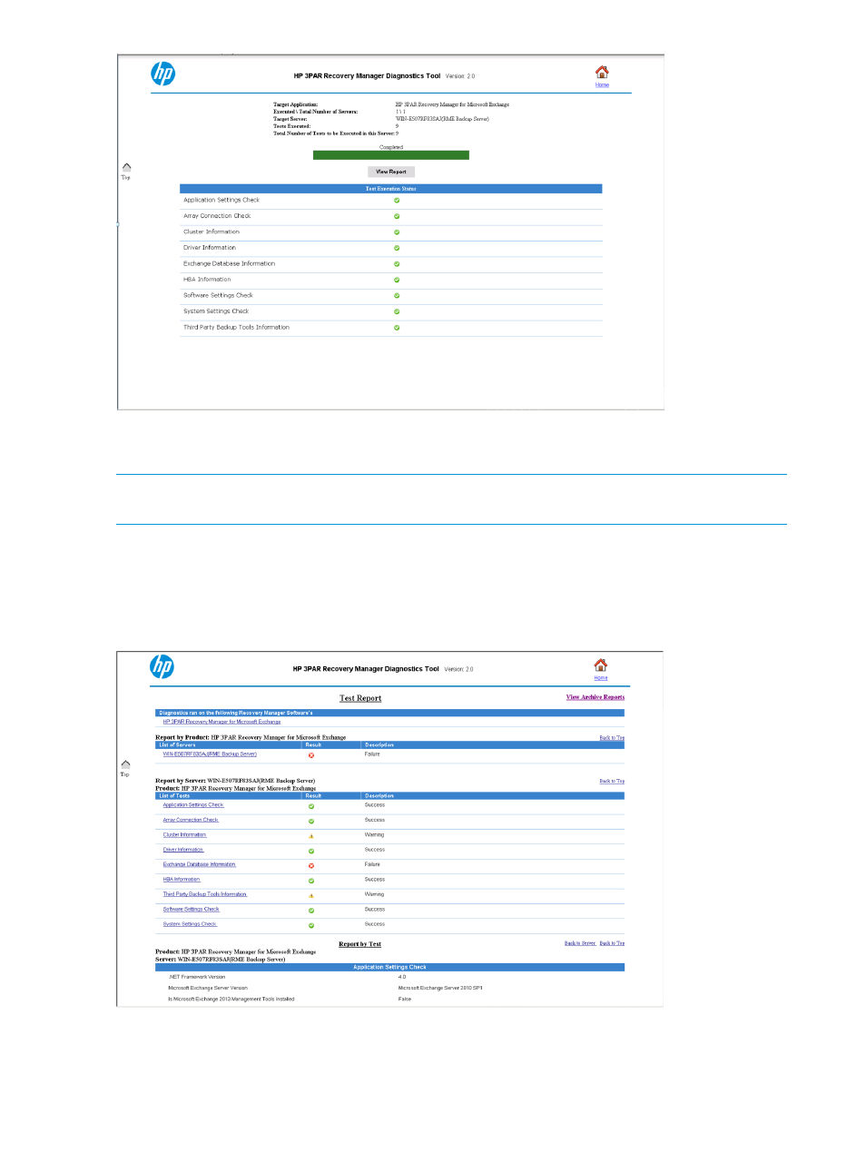Click the warning icon for Third Party Backup Tools
The width and height of the screenshot is (866, 1153).
point(311,895)
